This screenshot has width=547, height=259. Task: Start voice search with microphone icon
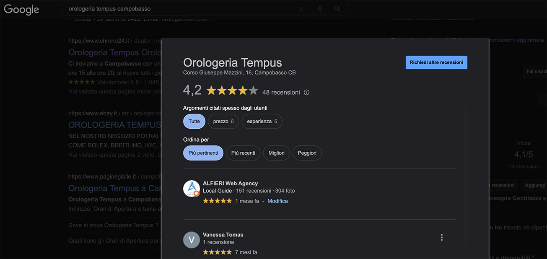point(320,9)
